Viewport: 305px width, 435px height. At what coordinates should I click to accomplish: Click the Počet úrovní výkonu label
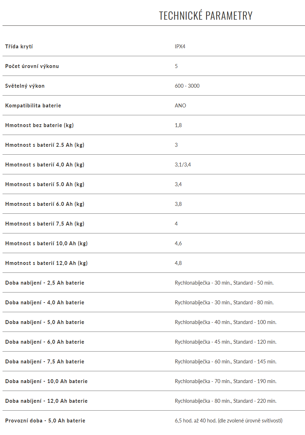coord(32,66)
